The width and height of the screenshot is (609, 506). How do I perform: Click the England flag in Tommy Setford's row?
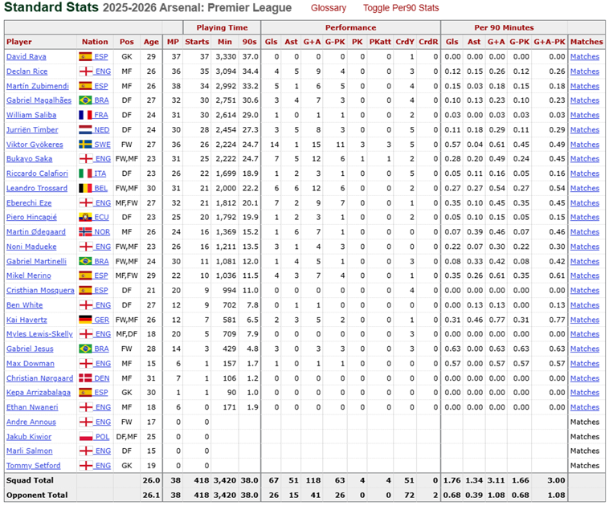pyautogui.click(x=85, y=466)
